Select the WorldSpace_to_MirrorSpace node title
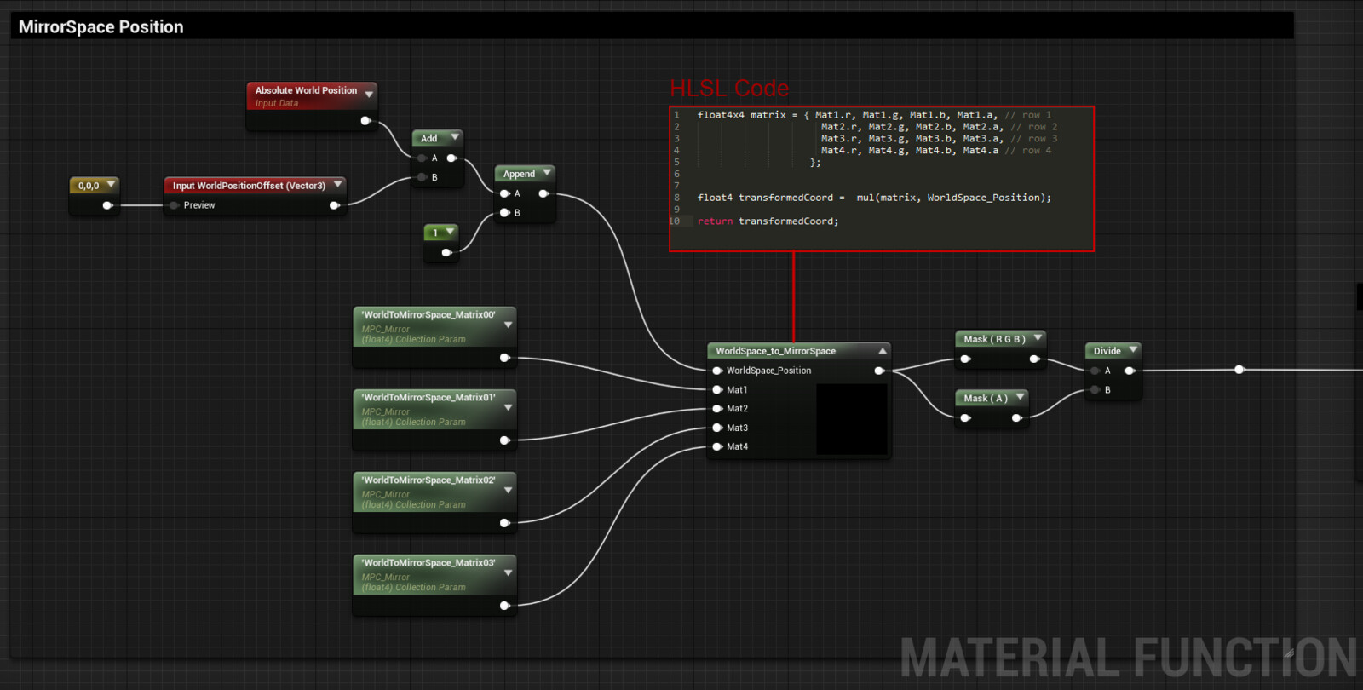 (775, 351)
